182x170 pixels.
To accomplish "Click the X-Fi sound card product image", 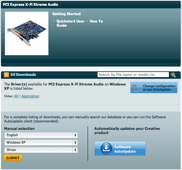I will [27, 33].
